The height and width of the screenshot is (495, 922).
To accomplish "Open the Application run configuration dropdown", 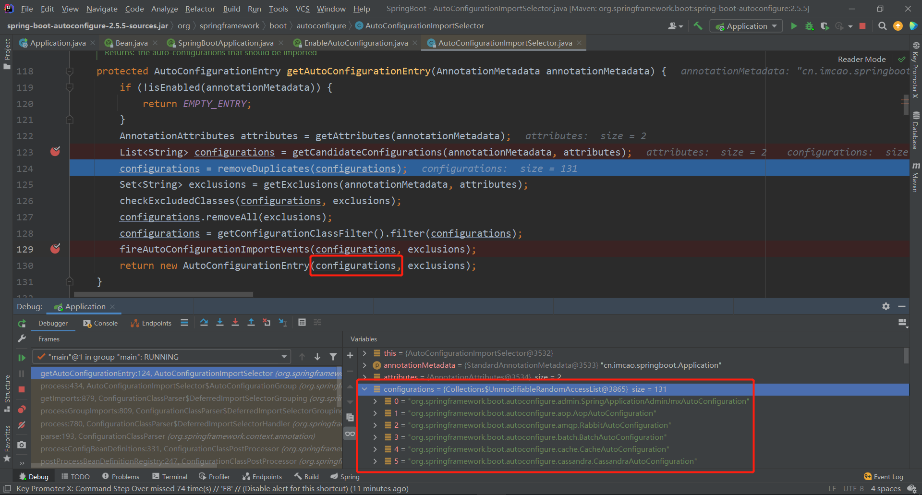I will (x=746, y=26).
